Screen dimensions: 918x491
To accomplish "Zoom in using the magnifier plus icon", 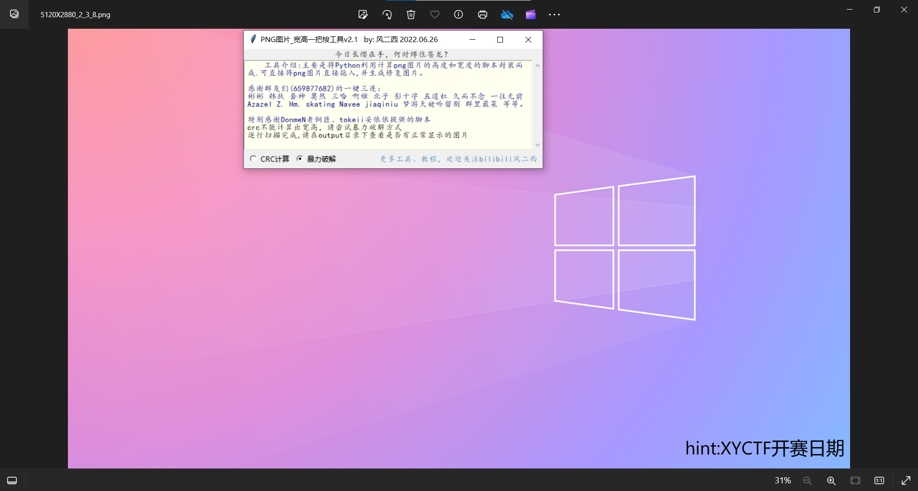I will tap(831, 480).
